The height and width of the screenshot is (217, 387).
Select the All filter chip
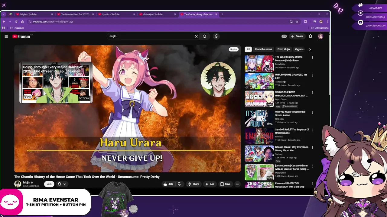[248, 49]
